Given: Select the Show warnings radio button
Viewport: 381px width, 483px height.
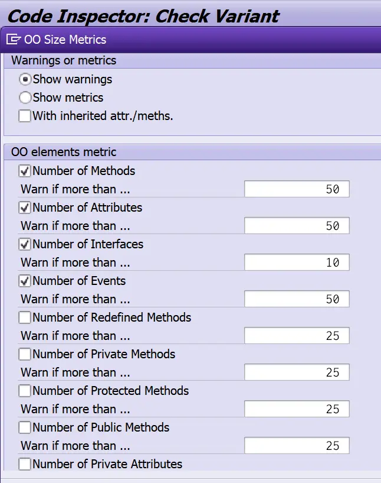Looking at the screenshot, I should (25, 79).
